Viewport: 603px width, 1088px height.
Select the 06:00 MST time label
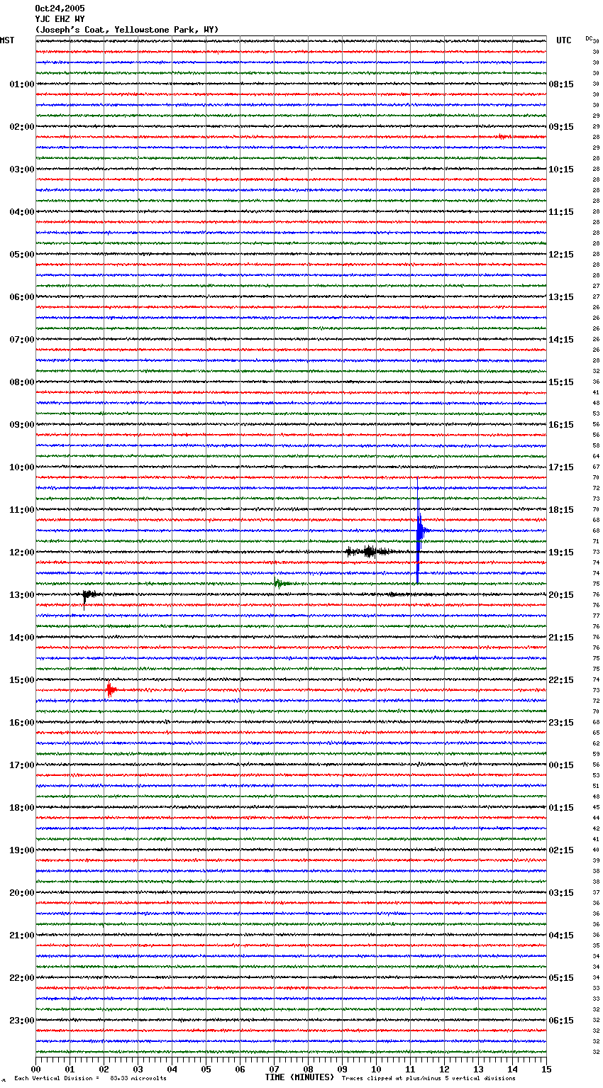tap(22, 297)
